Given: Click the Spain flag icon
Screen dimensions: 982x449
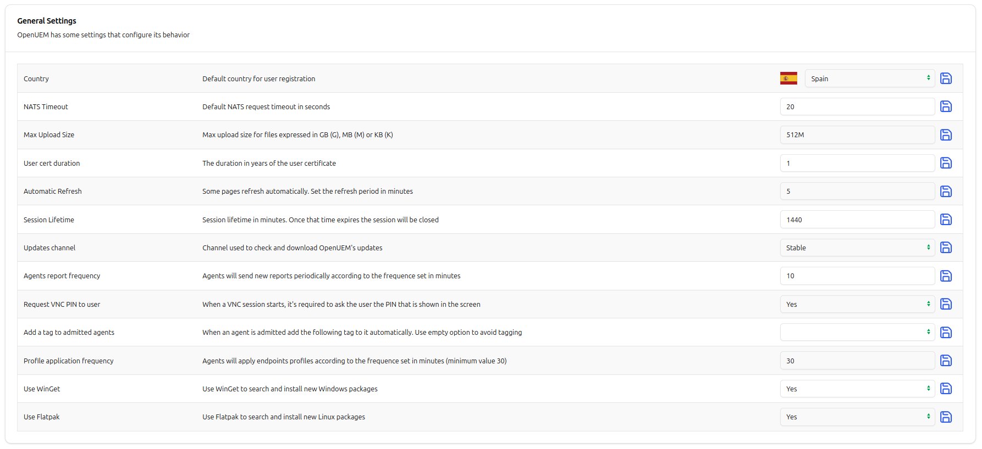Looking at the screenshot, I should (x=788, y=78).
